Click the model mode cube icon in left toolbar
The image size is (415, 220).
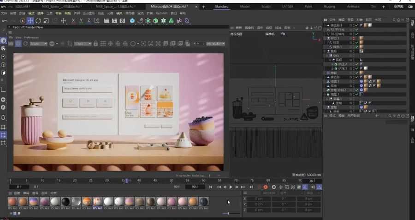[3, 40]
